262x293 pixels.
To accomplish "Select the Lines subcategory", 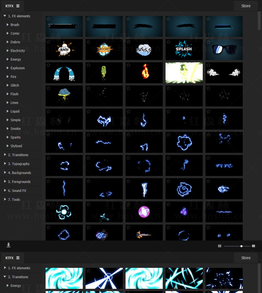I will coord(14,103).
